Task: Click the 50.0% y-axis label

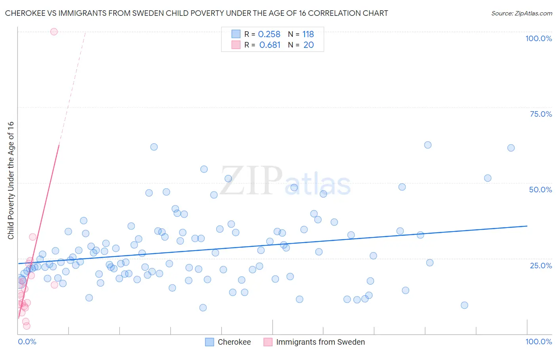Action: (540, 190)
